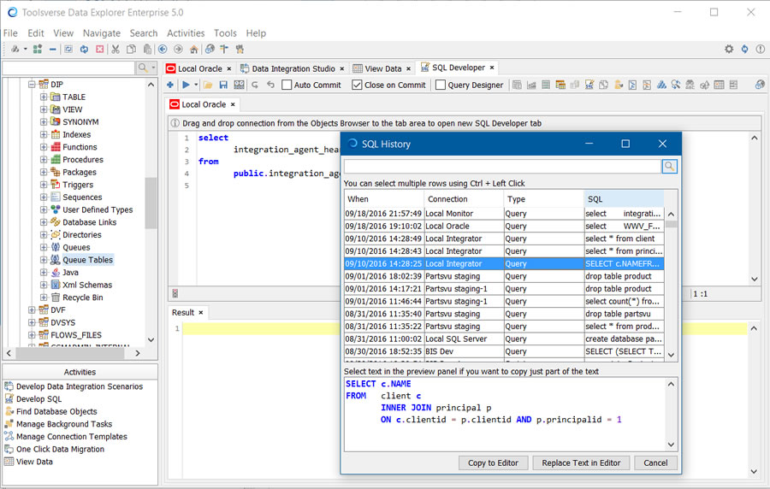Screen dimensions: 770x489
Task: Click the undo arrow in the SQL toolbar
Action: (270, 85)
